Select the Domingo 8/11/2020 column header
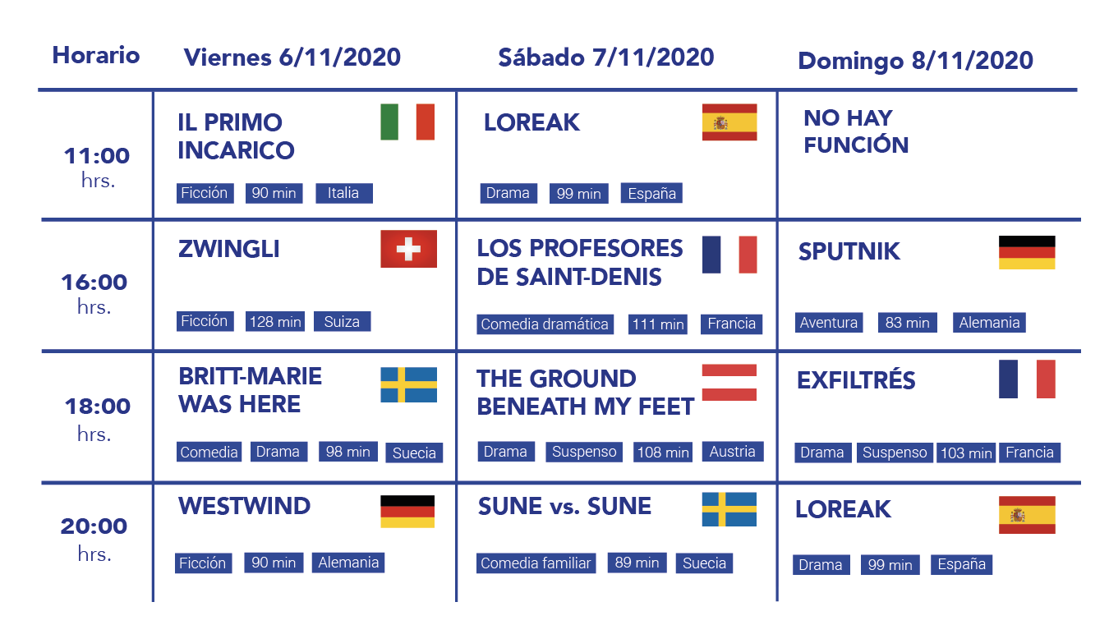 pyautogui.click(x=916, y=61)
